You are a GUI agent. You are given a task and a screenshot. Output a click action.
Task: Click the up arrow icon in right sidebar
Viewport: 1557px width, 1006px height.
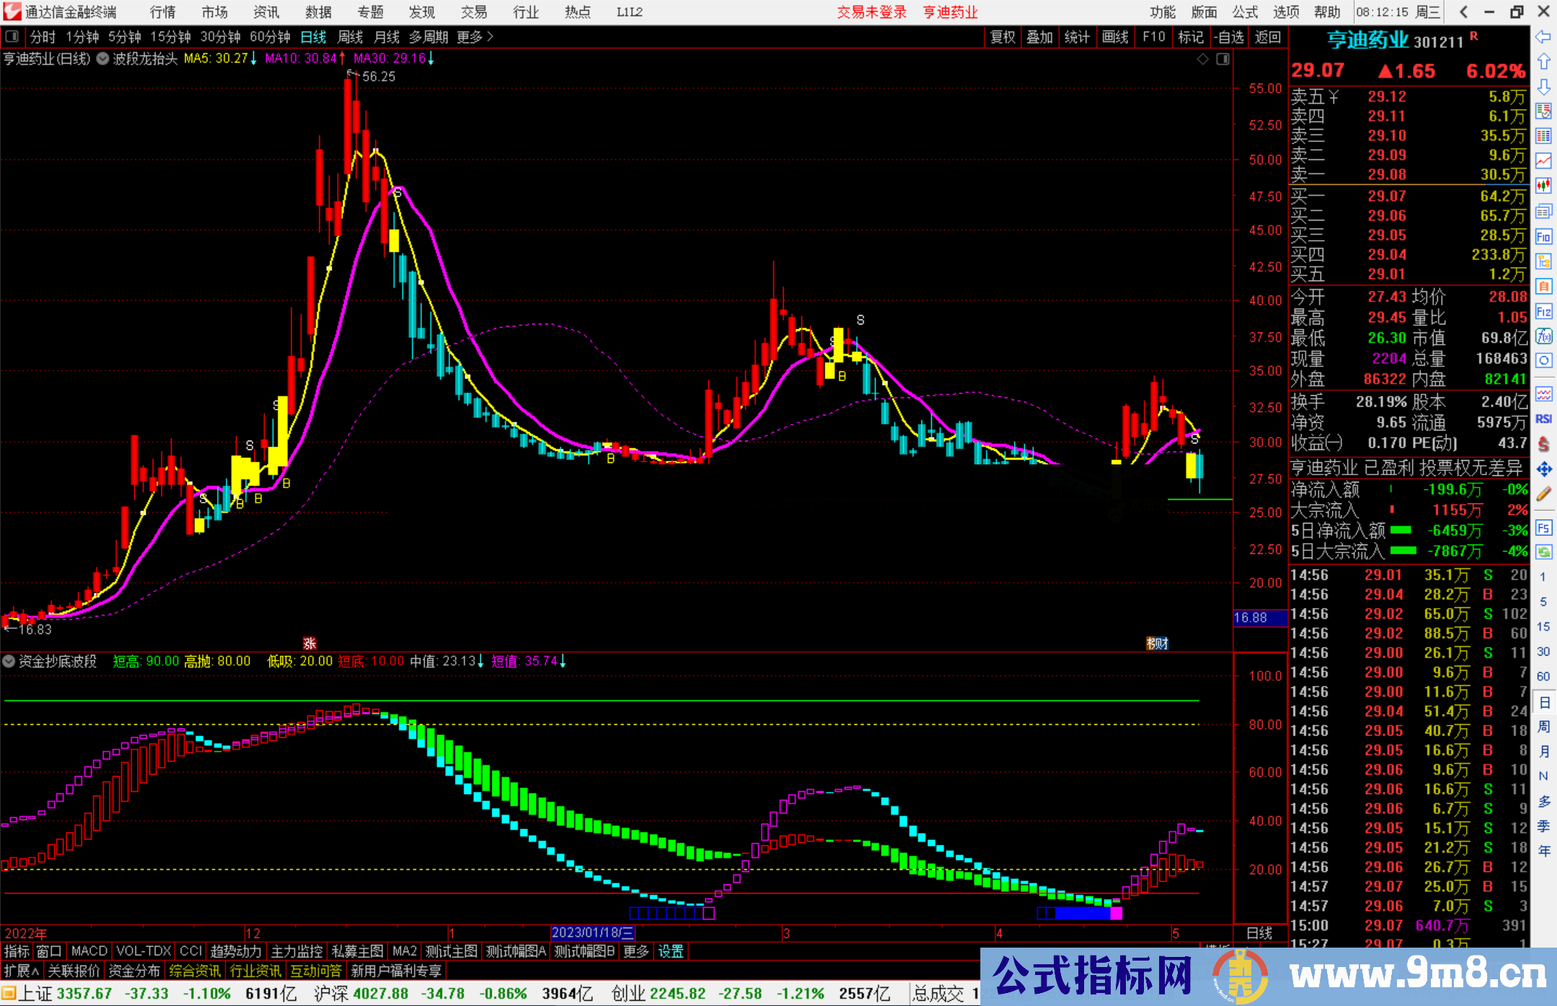click(1543, 62)
